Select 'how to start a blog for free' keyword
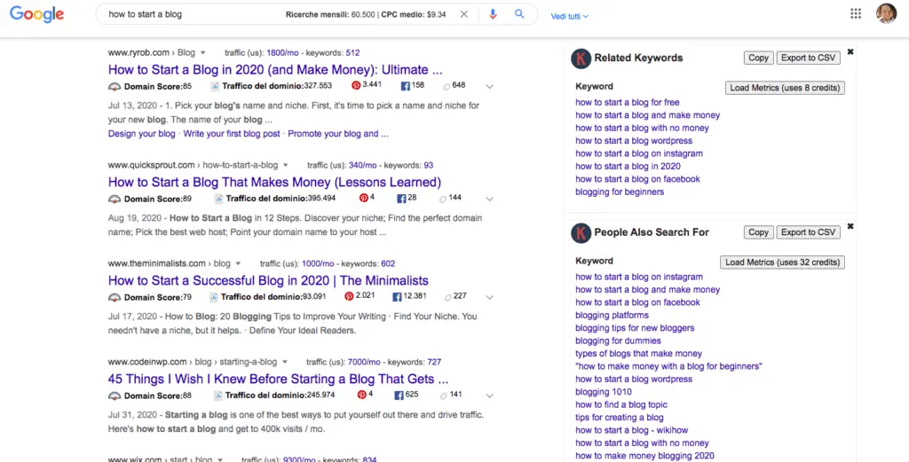909x462 pixels. pyautogui.click(x=628, y=103)
